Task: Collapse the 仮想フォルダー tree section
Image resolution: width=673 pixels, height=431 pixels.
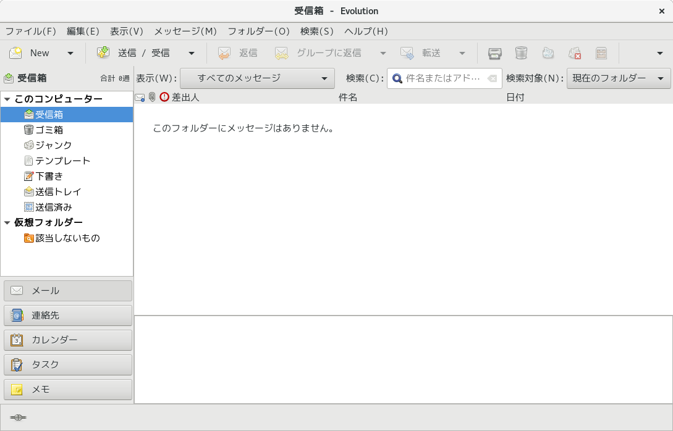Action: click(x=7, y=222)
